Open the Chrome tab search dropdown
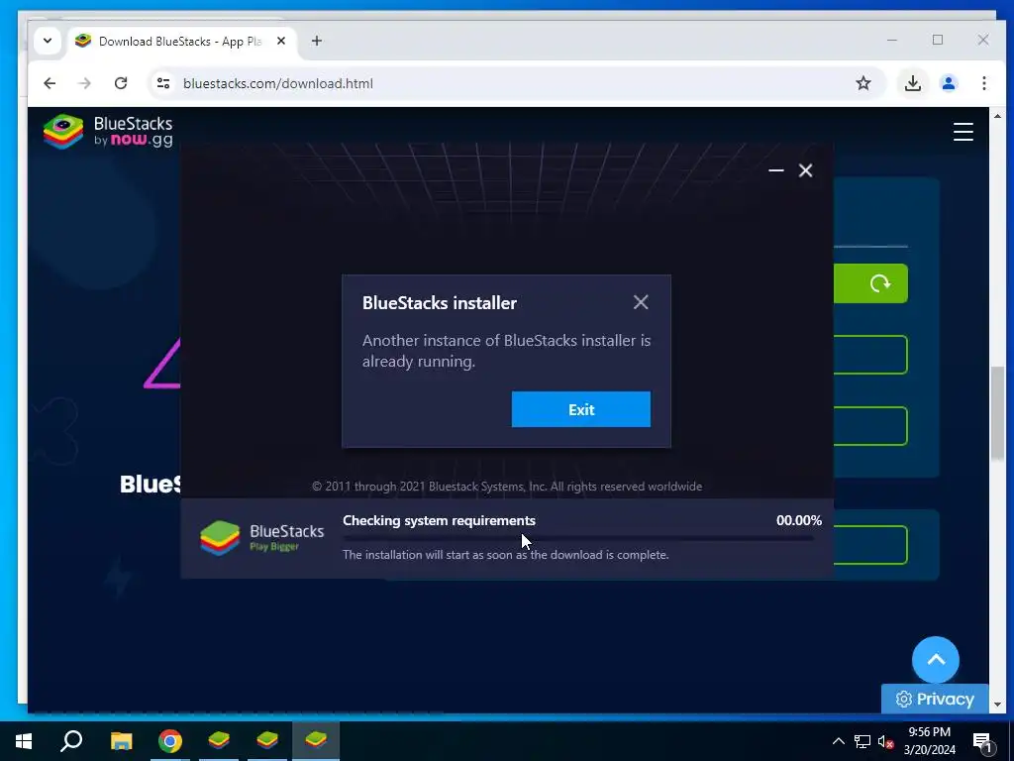 tap(48, 41)
